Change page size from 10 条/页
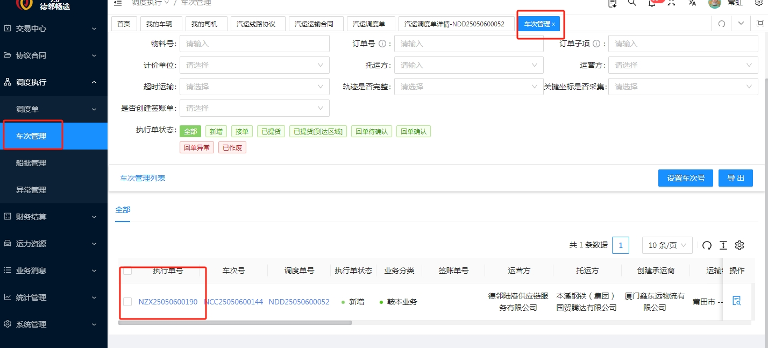Image resolution: width=768 pixels, height=348 pixels. 667,245
